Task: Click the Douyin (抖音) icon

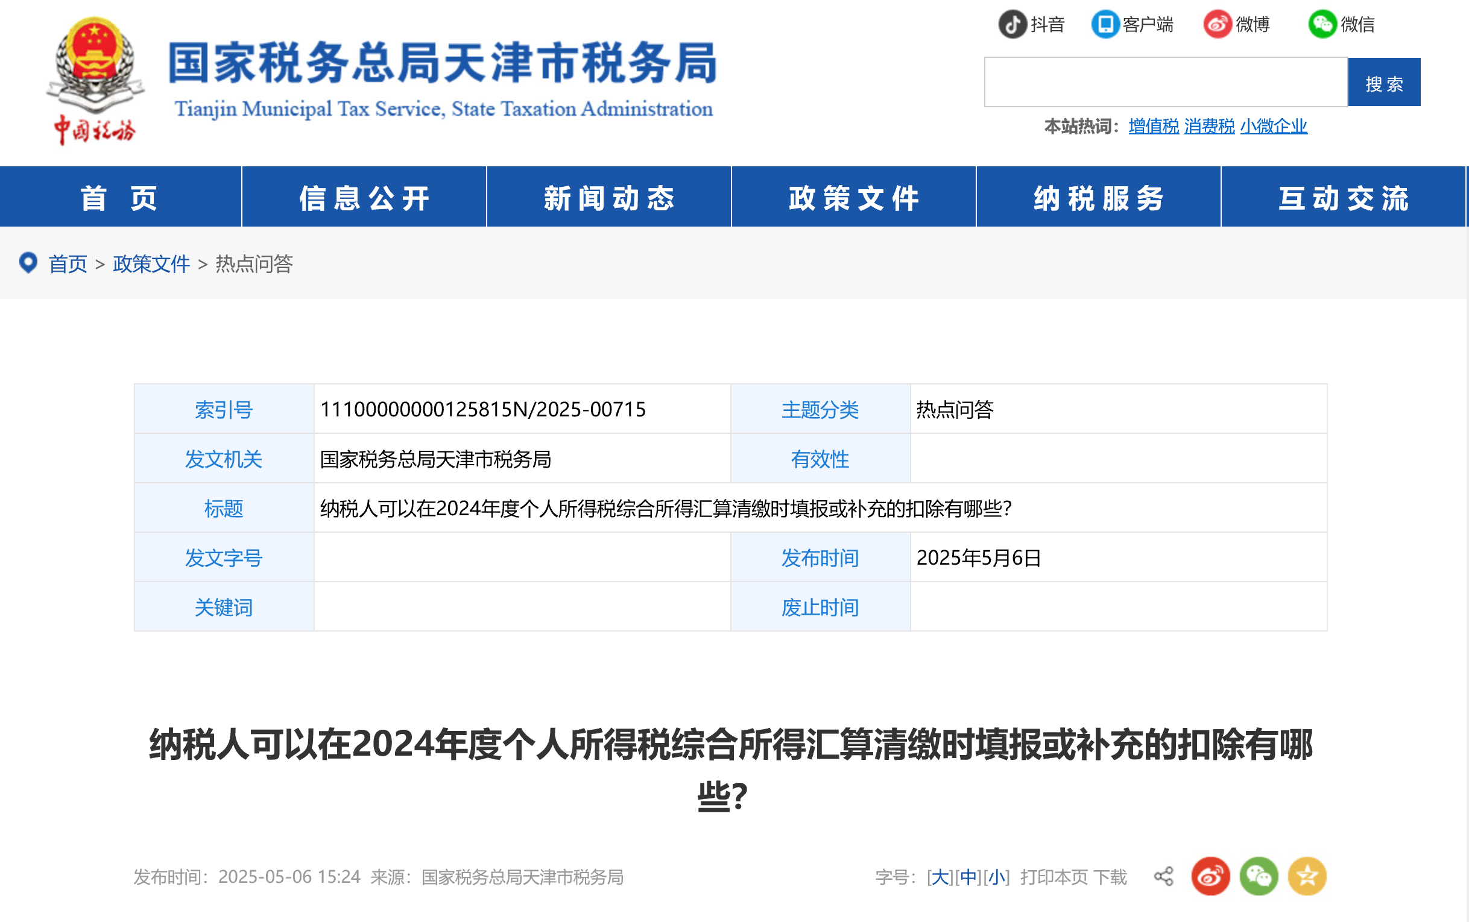Action: [x=1012, y=24]
